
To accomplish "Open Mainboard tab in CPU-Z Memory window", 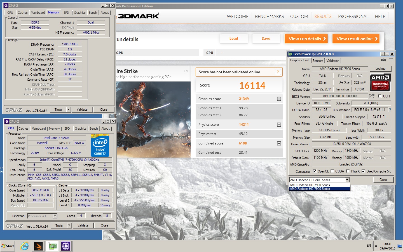I will coord(38,13).
